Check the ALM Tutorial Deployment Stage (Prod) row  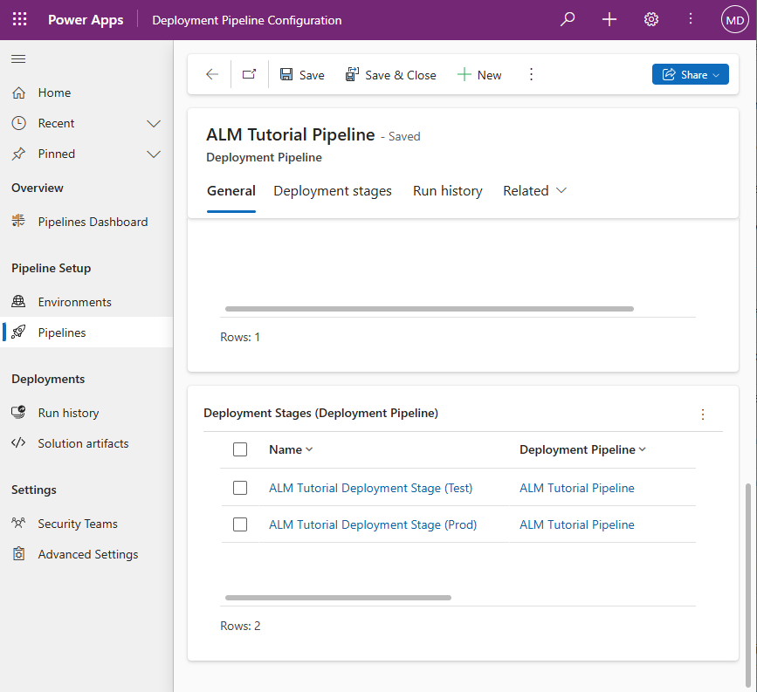point(240,524)
